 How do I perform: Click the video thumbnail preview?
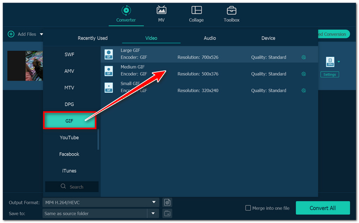click(25, 66)
